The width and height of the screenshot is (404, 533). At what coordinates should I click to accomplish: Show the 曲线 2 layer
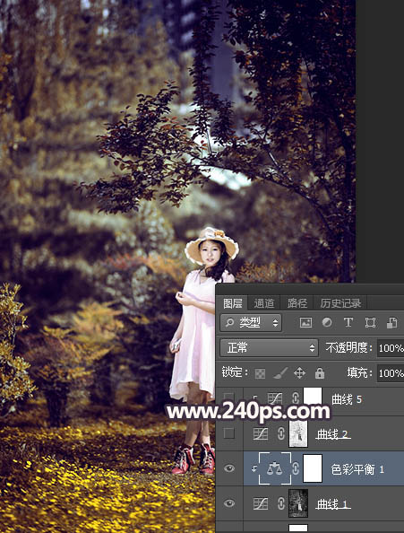click(229, 433)
